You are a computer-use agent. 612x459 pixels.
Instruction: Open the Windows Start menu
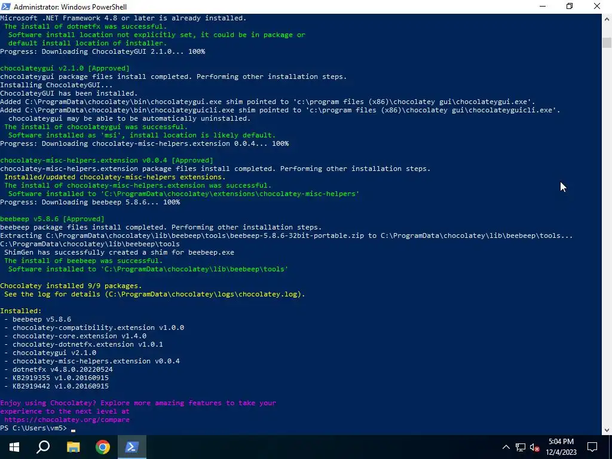click(14, 447)
